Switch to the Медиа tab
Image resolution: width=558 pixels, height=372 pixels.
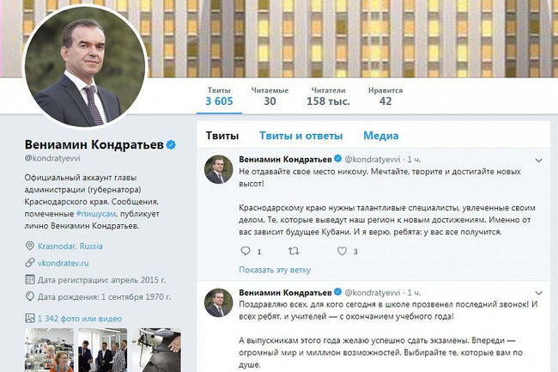pos(381,136)
